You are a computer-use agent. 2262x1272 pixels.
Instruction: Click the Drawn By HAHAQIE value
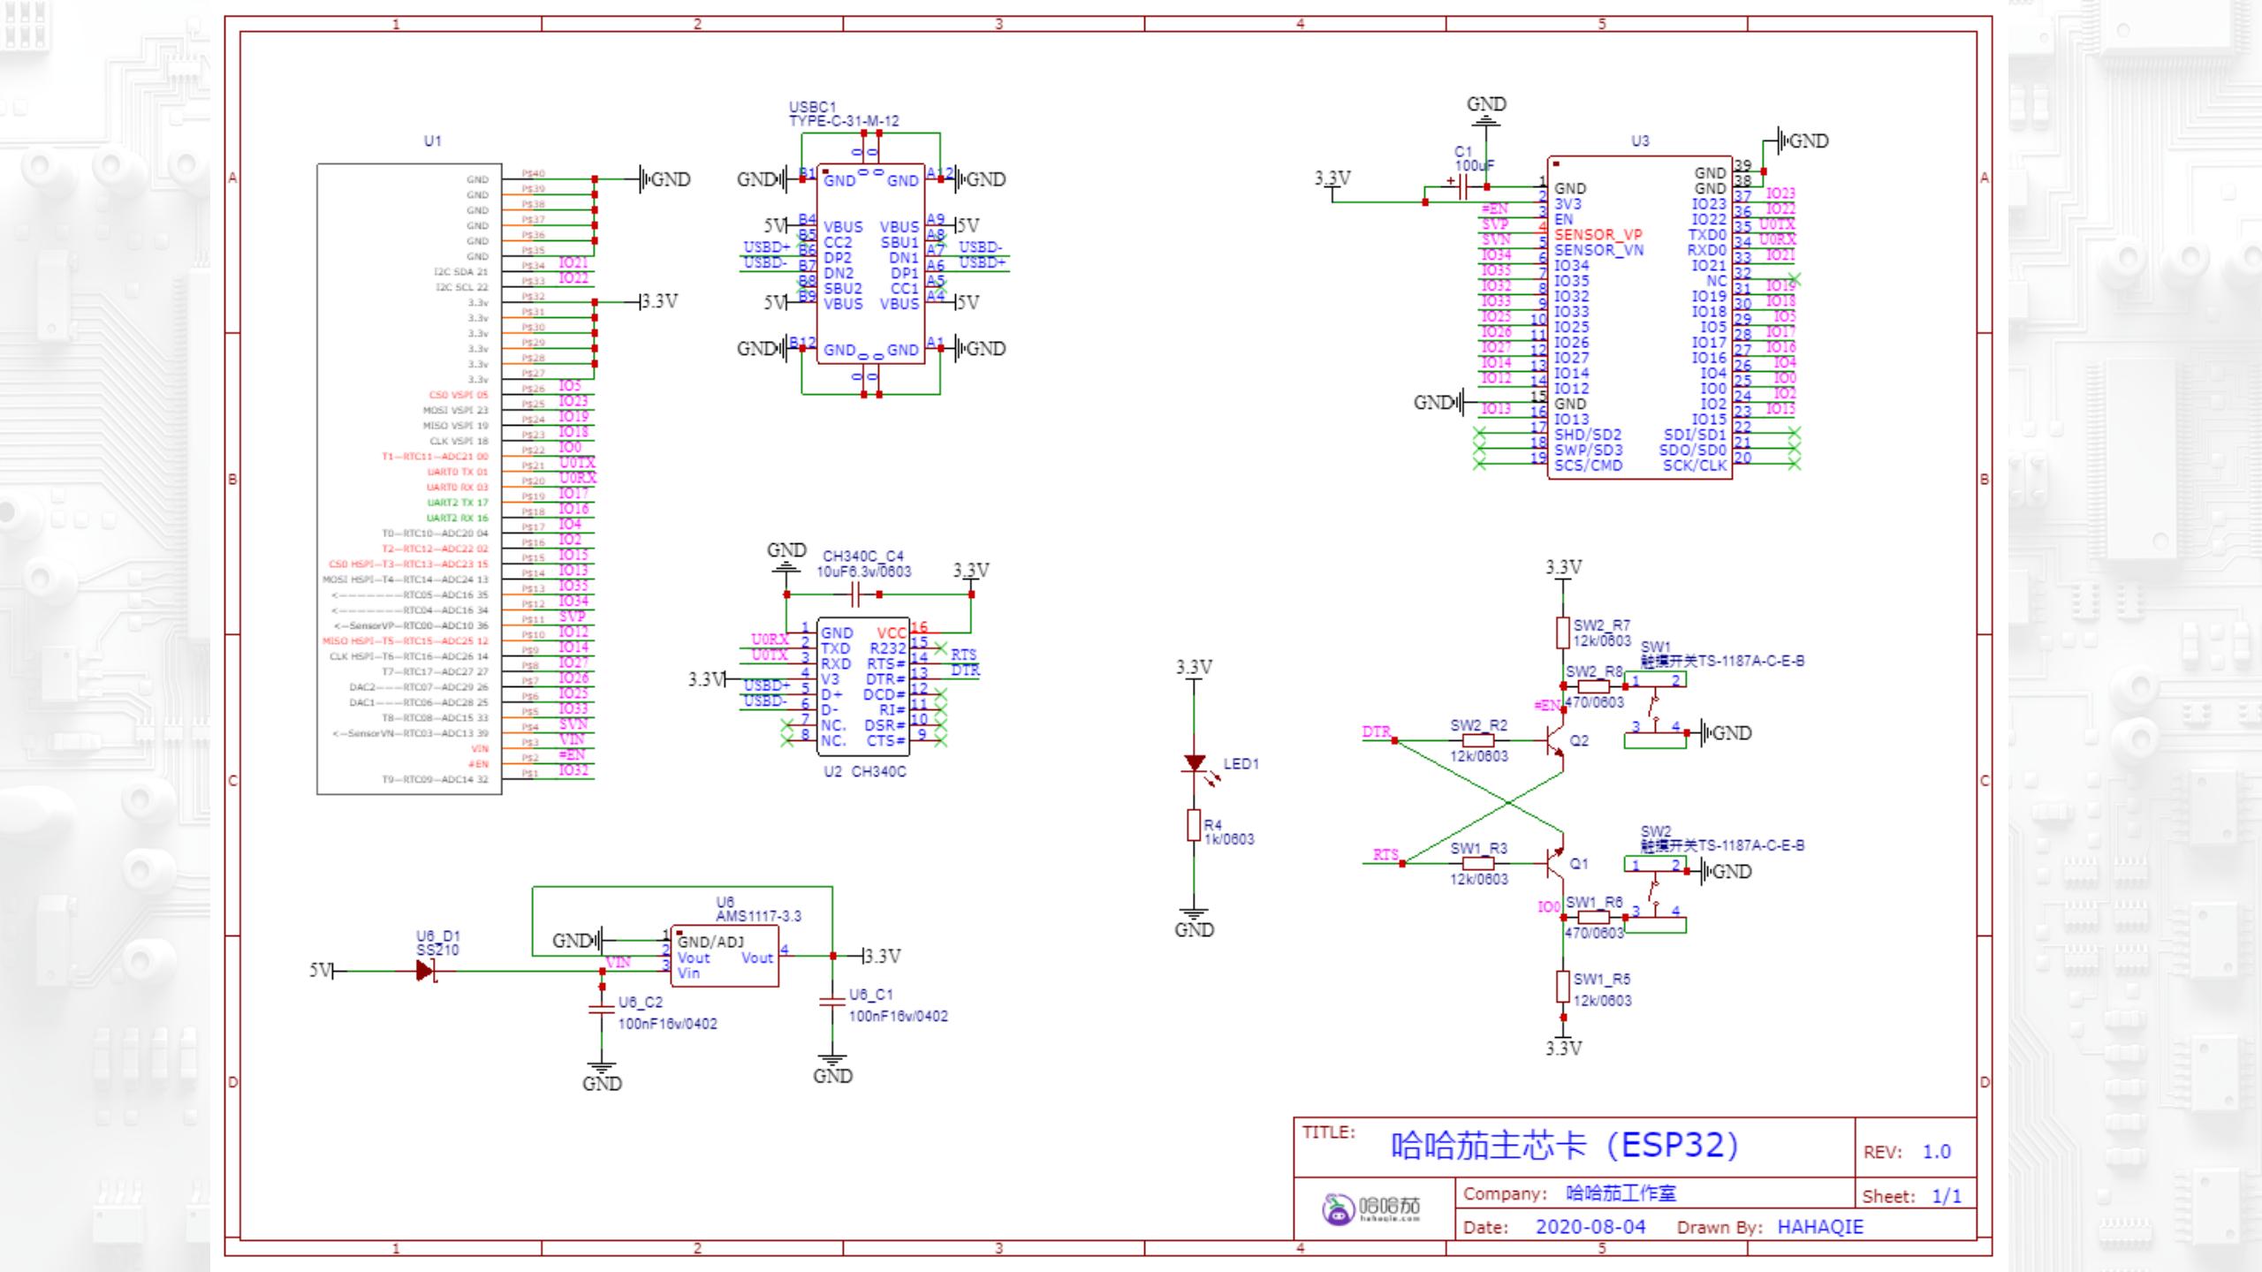[x=1820, y=1227]
